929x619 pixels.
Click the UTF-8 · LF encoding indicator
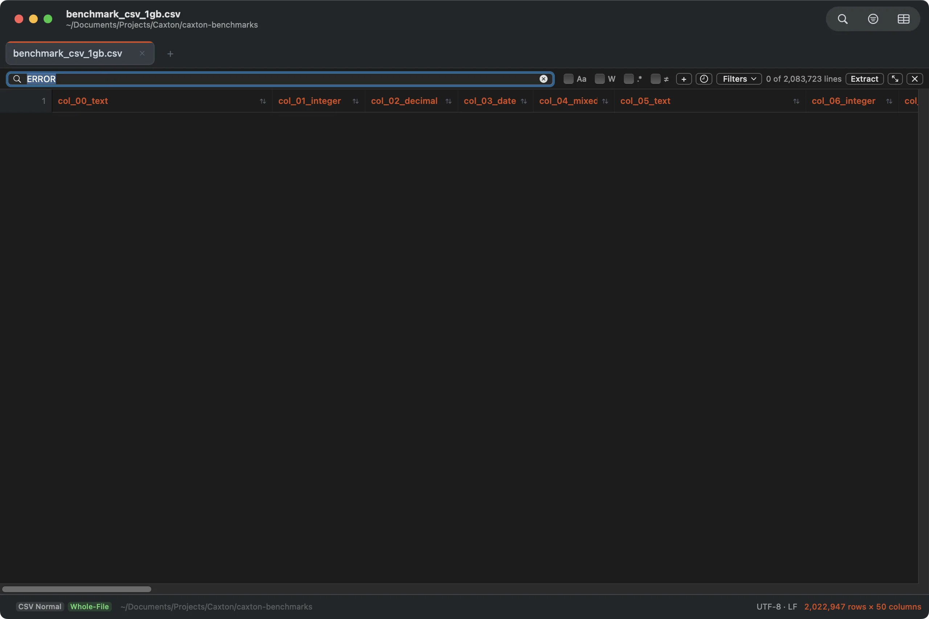pyautogui.click(x=777, y=606)
